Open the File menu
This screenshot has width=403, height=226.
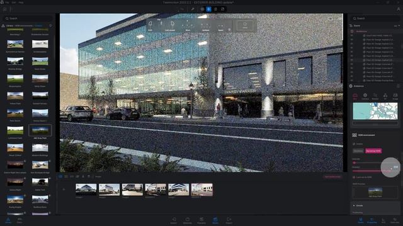pyautogui.click(x=7, y=3)
